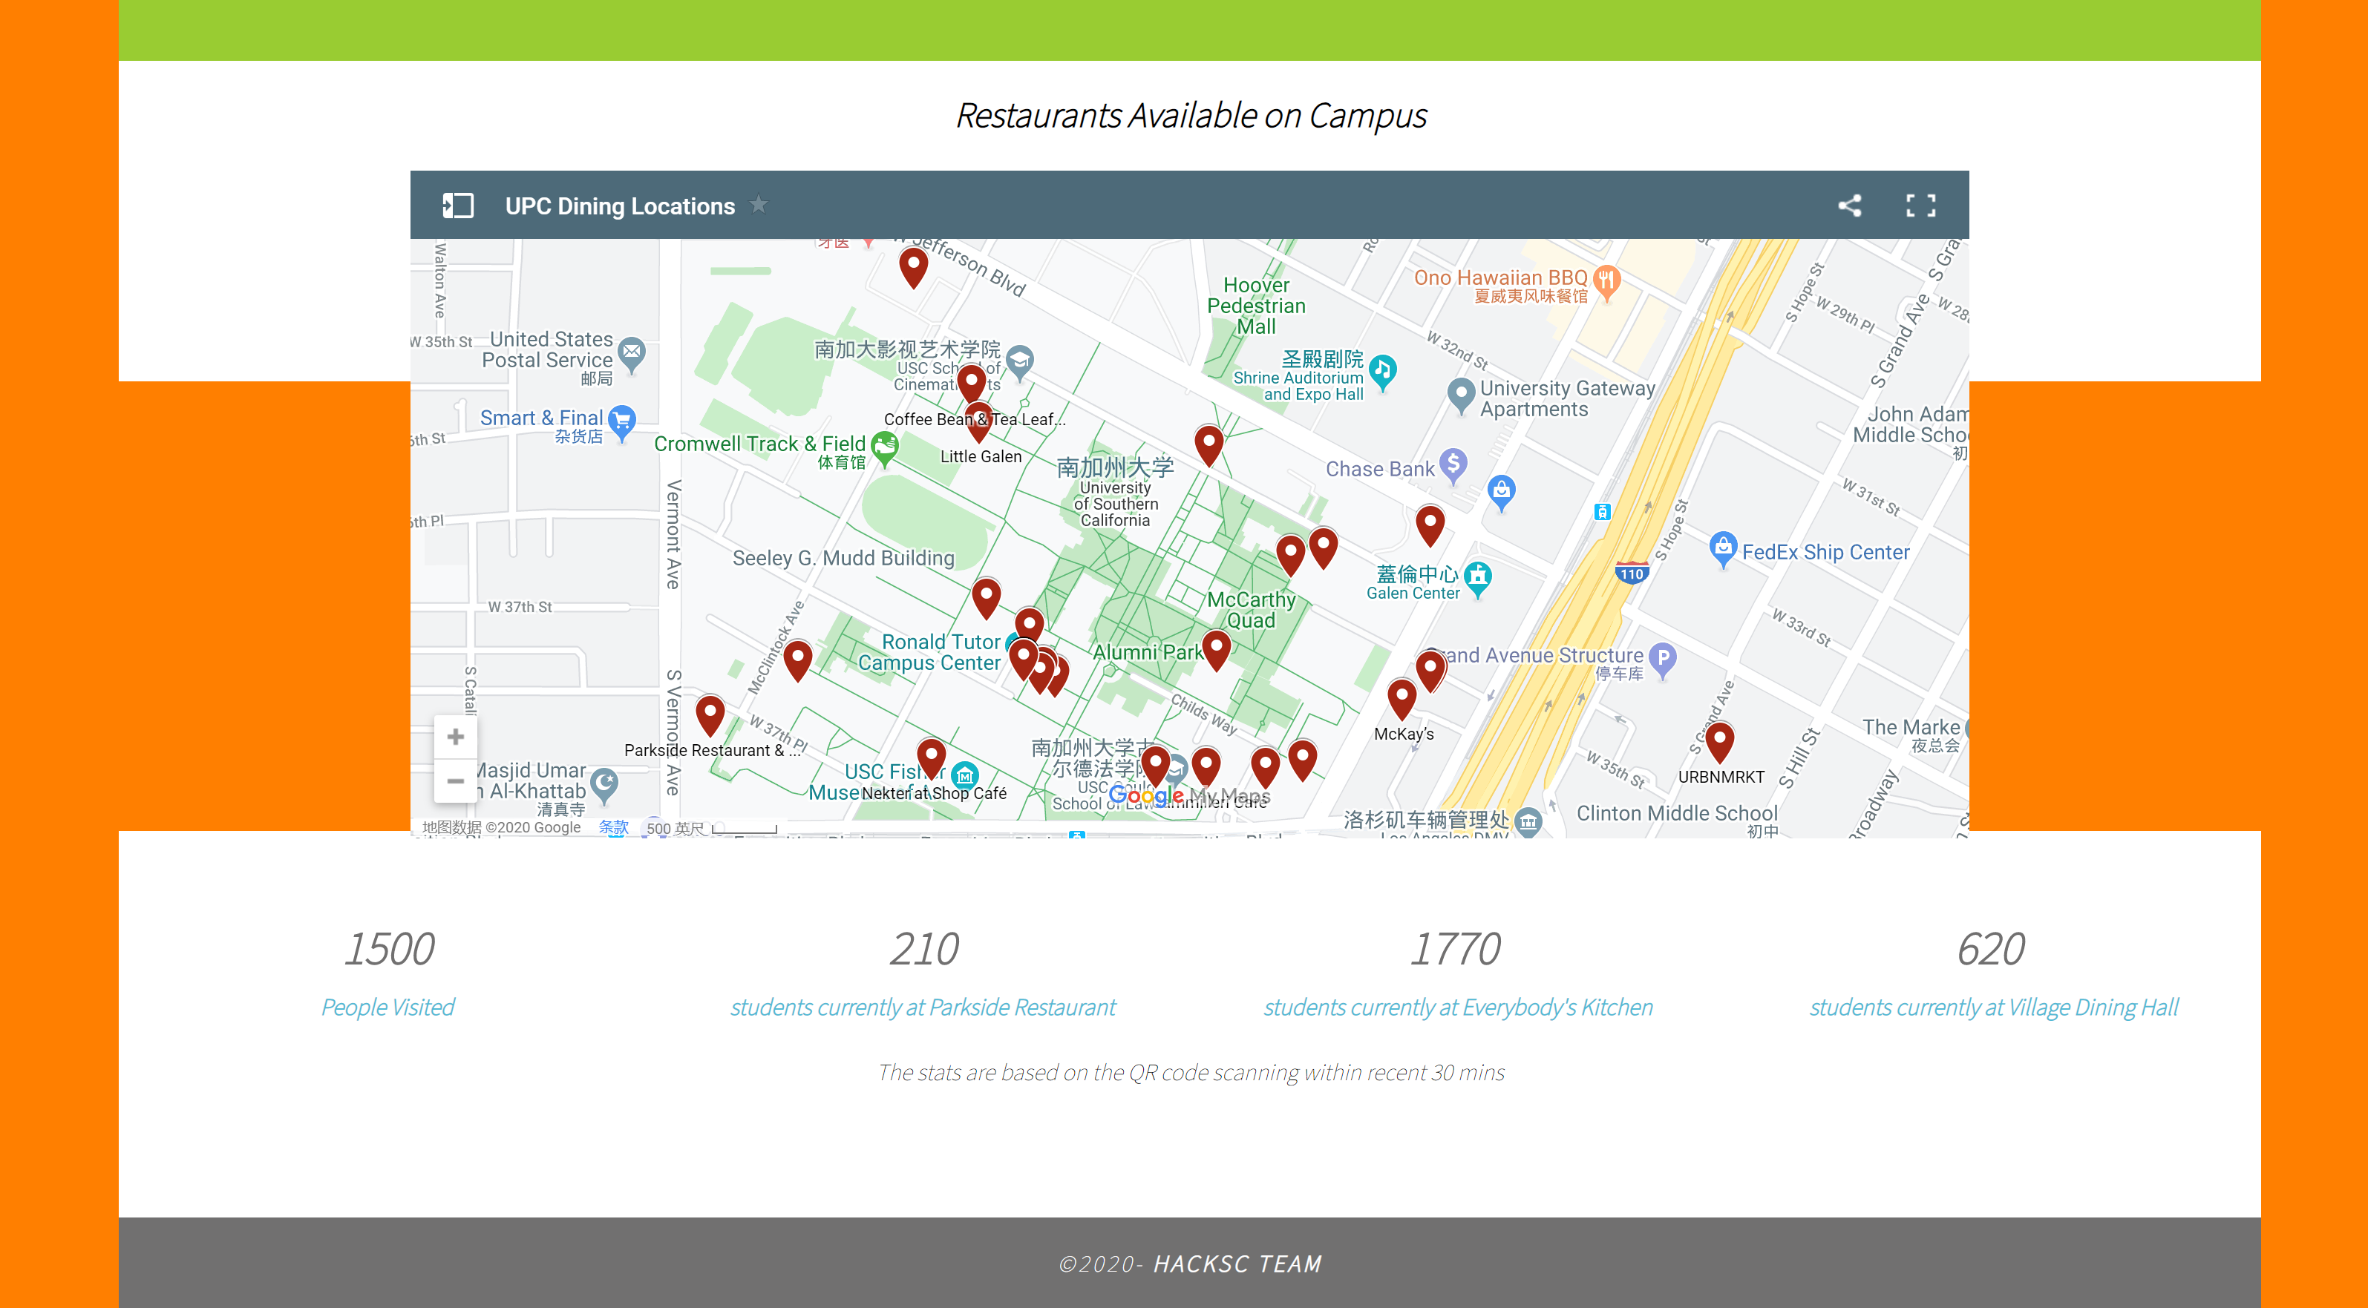Click the share map icon
Screen dimensions: 2368x1308
coord(1850,206)
